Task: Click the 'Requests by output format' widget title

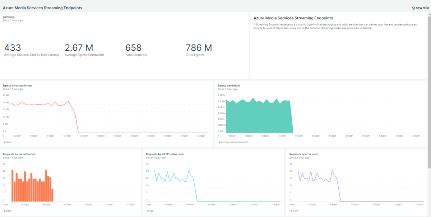Action: point(19,154)
